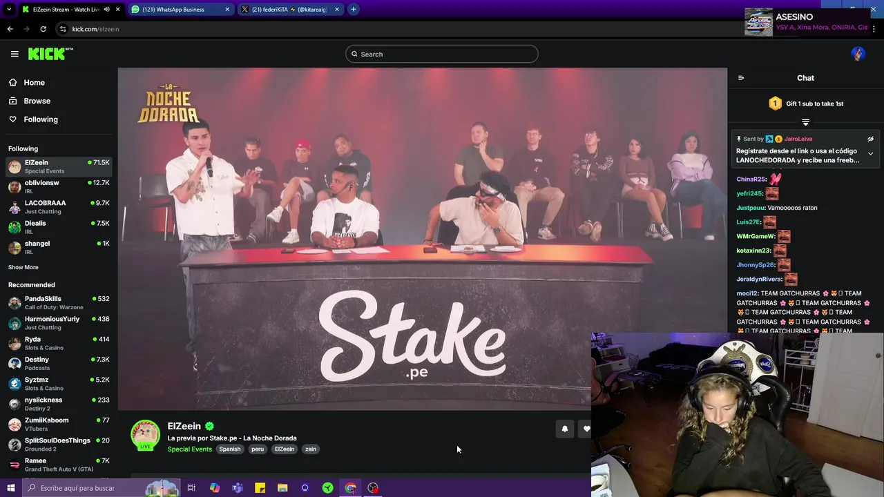
Task: Click the Spanish language tag
Action: click(230, 449)
